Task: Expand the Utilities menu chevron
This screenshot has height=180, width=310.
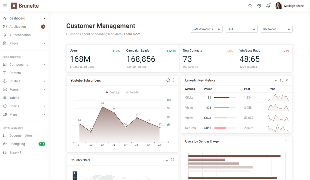Action: pos(44,81)
